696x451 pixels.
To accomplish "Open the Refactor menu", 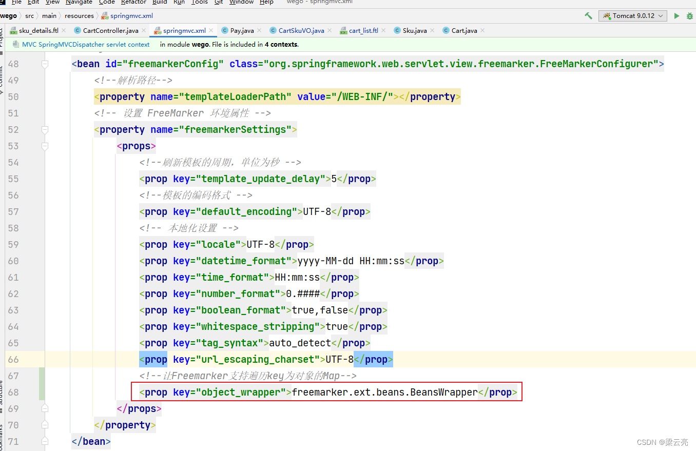I will pos(133,2).
